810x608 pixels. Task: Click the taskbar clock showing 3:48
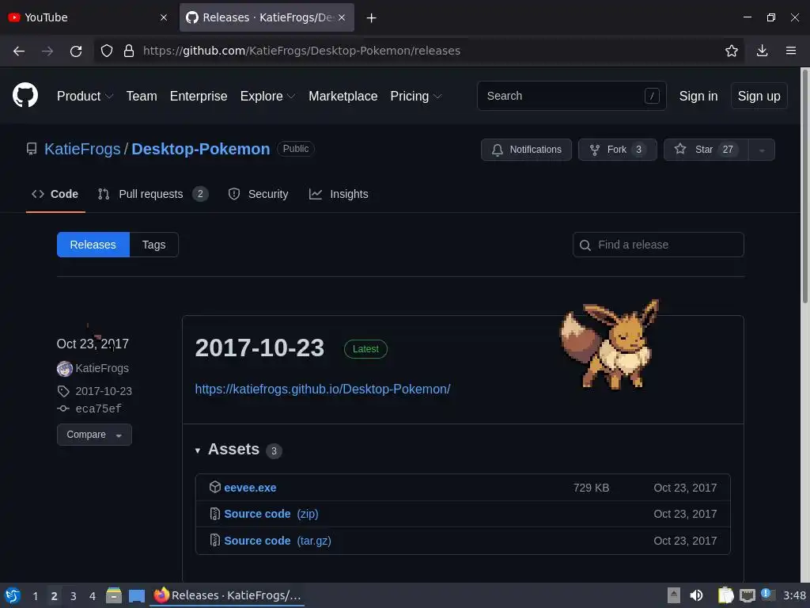(x=794, y=595)
